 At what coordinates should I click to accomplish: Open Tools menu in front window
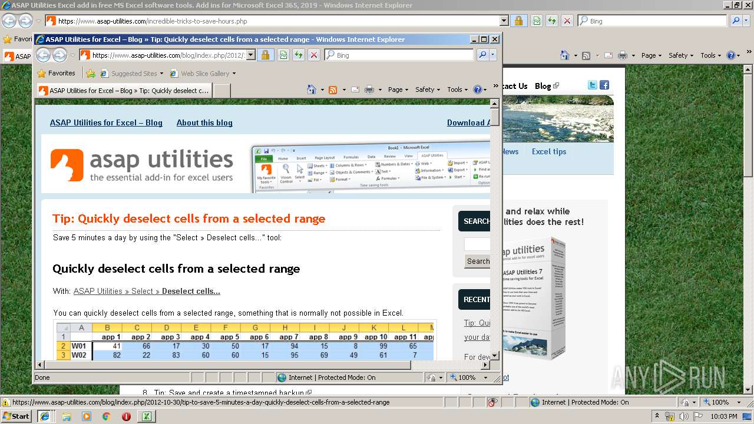458,90
